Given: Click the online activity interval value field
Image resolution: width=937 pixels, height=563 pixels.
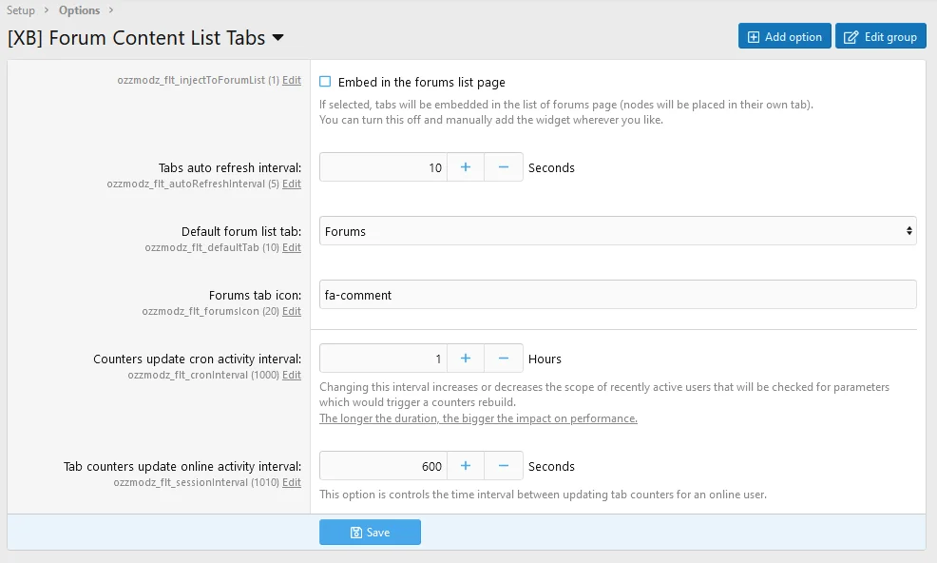Looking at the screenshot, I should pyautogui.click(x=383, y=466).
